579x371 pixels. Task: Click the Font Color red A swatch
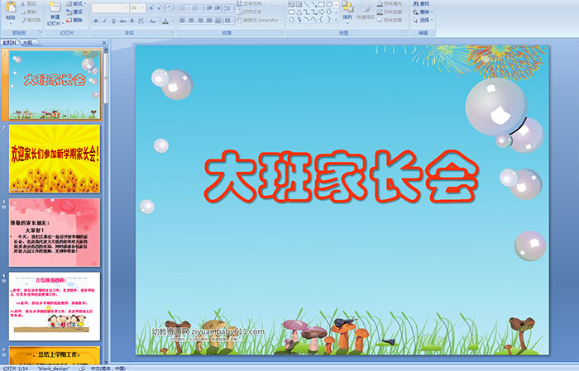165,21
